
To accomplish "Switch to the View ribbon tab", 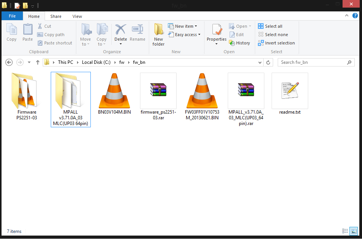I will pyautogui.click(x=77, y=16).
